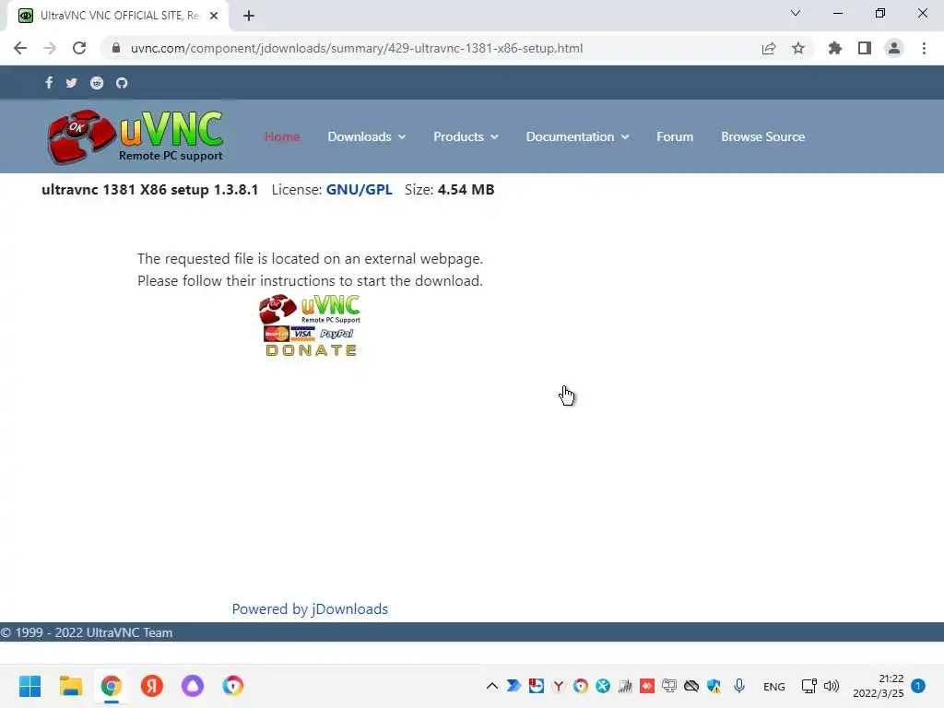The image size is (944, 708).
Task: Go to the Home menu item
Action: (x=282, y=136)
